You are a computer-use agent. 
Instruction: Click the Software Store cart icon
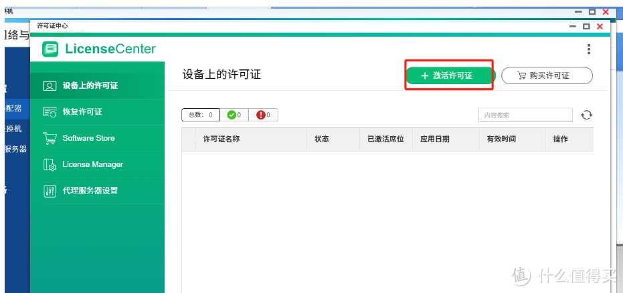(50, 138)
